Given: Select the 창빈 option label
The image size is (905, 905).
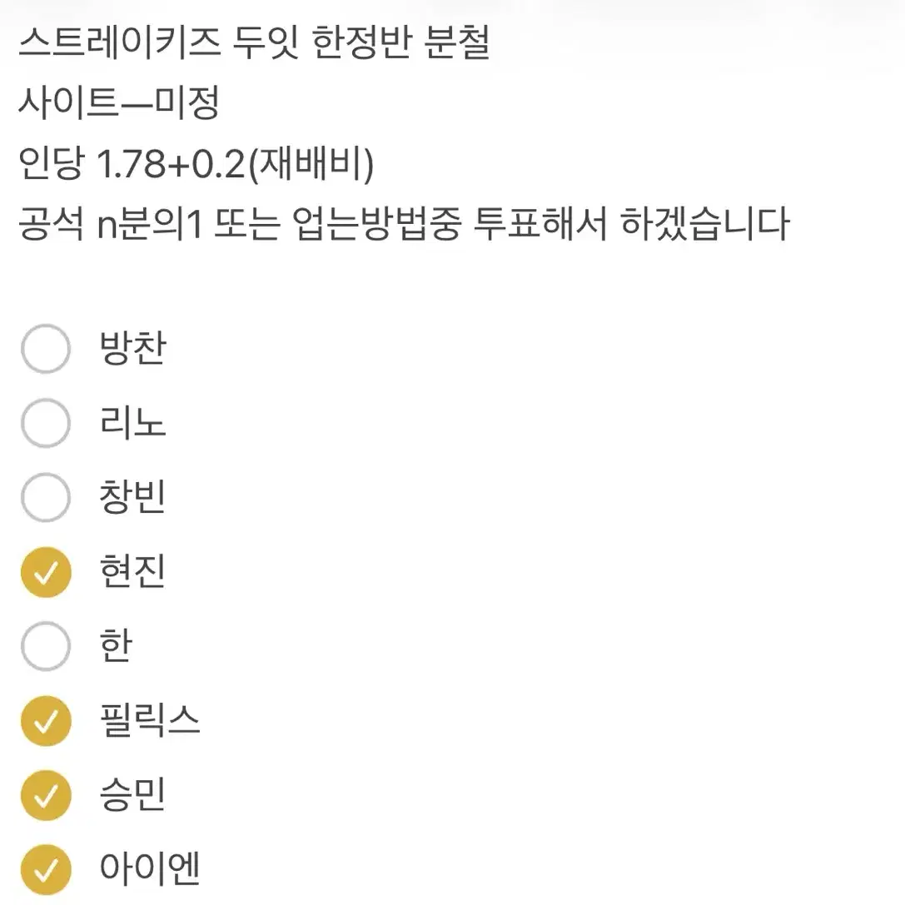Looking at the screenshot, I should coord(132,497).
